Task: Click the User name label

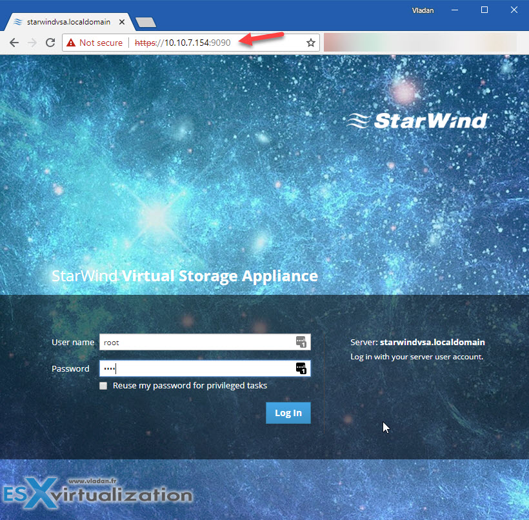Action: 73,342
